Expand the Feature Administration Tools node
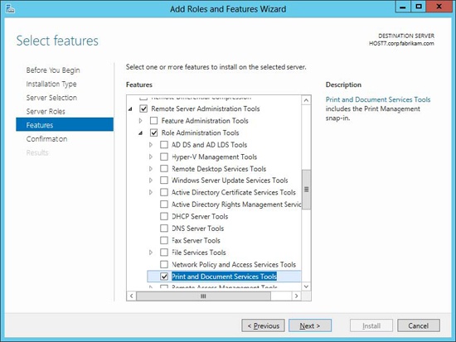 pyautogui.click(x=140, y=120)
